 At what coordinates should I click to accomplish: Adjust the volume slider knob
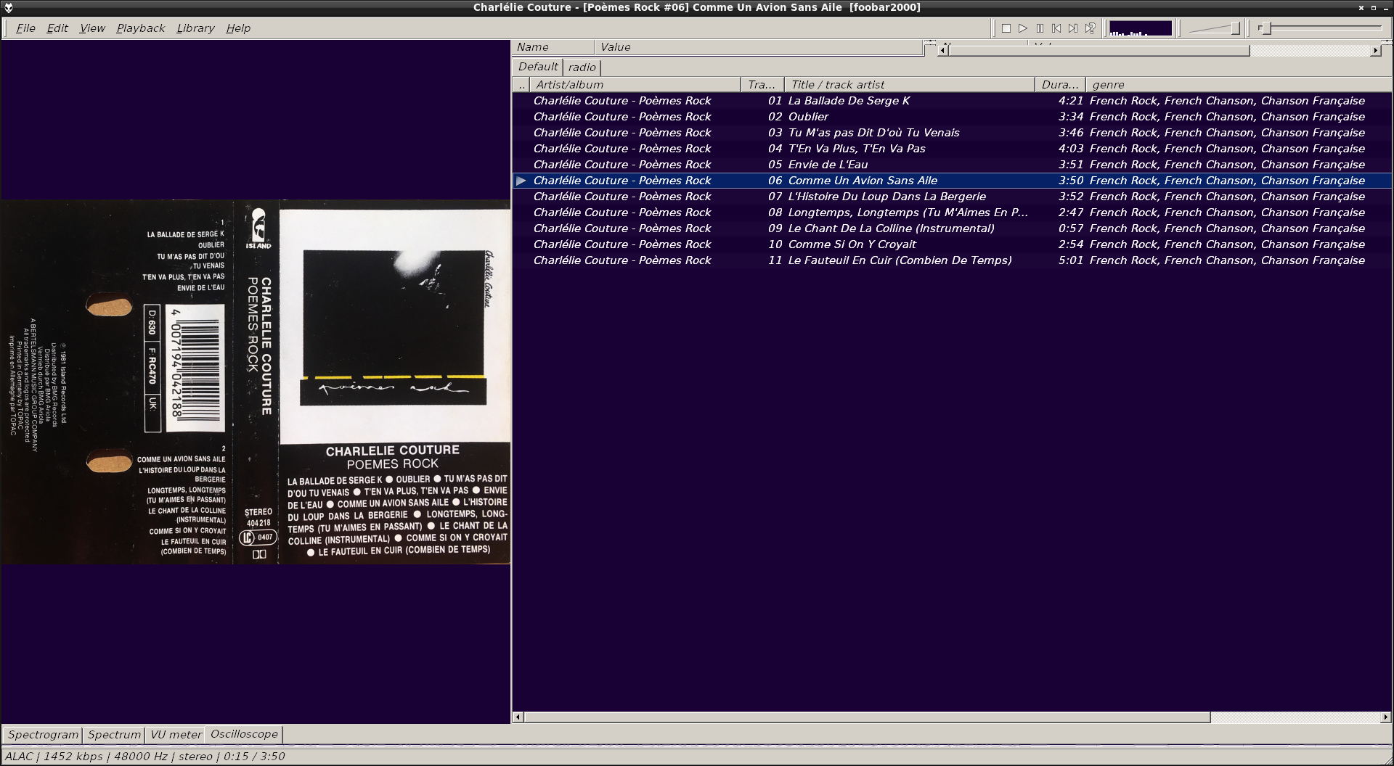pos(1235,28)
